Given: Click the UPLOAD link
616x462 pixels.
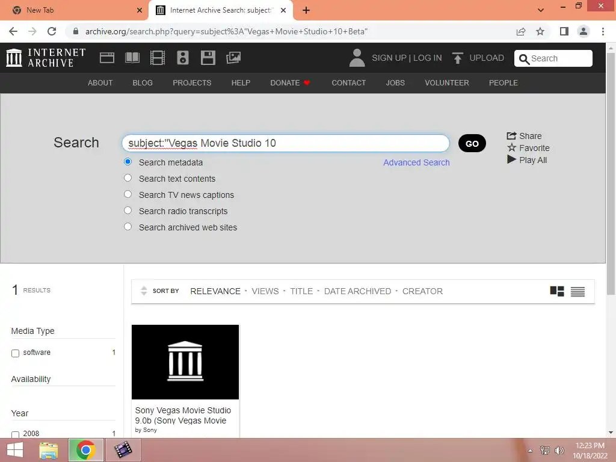Looking at the screenshot, I should tap(486, 58).
